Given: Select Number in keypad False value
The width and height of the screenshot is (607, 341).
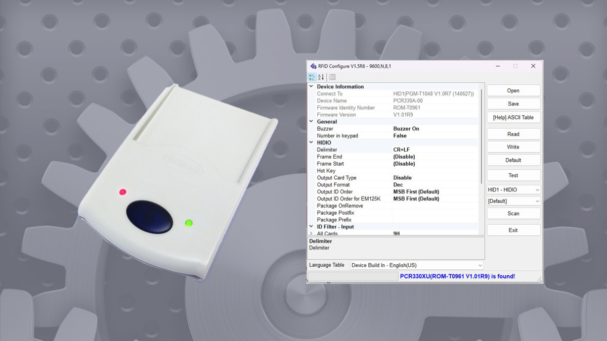Looking at the screenshot, I should tap(434, 136).
